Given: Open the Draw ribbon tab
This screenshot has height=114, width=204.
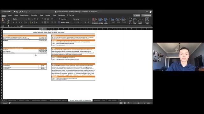Looking at the screenshot, I should (16, 15).
